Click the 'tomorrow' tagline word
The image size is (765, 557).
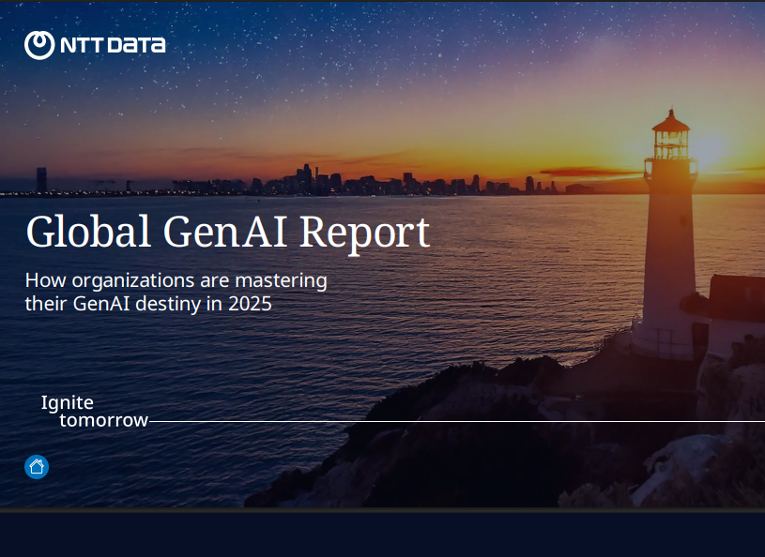pyautogui.click(x=104, y=420)
